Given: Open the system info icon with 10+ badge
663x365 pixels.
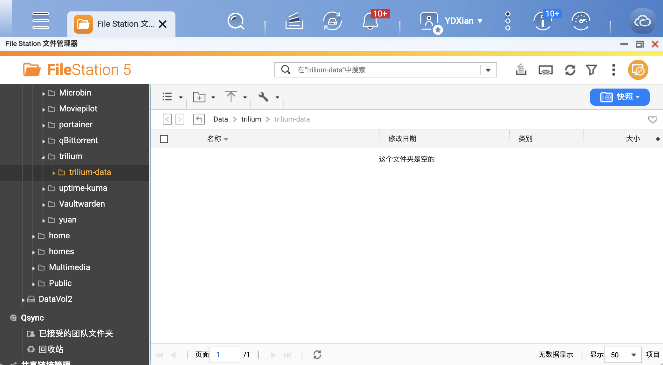Looking at the screenshot, I should pos(543,22).
